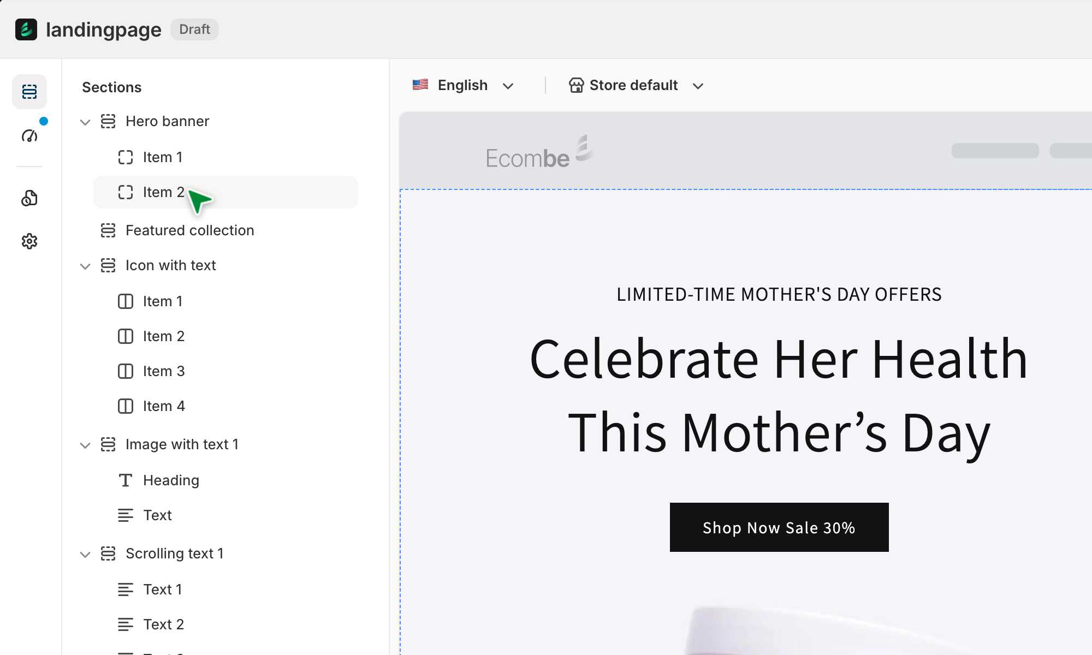Collapse the Hero banner section

[x=85, y=122]
